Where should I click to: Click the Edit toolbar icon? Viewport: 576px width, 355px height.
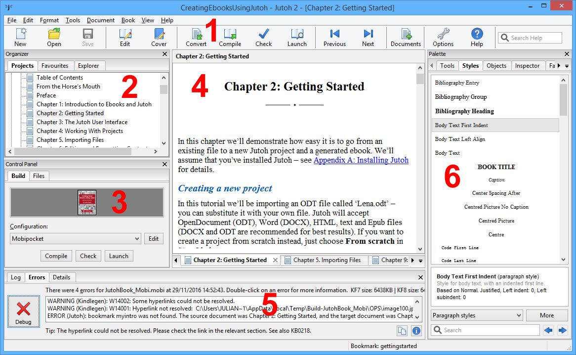pos(125,37)
